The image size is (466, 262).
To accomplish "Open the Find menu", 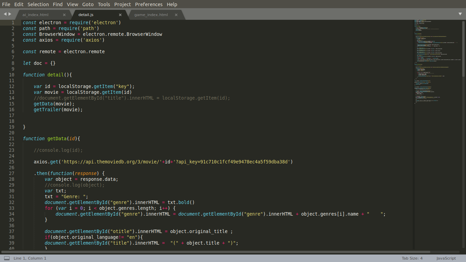I will pos(58,4).
